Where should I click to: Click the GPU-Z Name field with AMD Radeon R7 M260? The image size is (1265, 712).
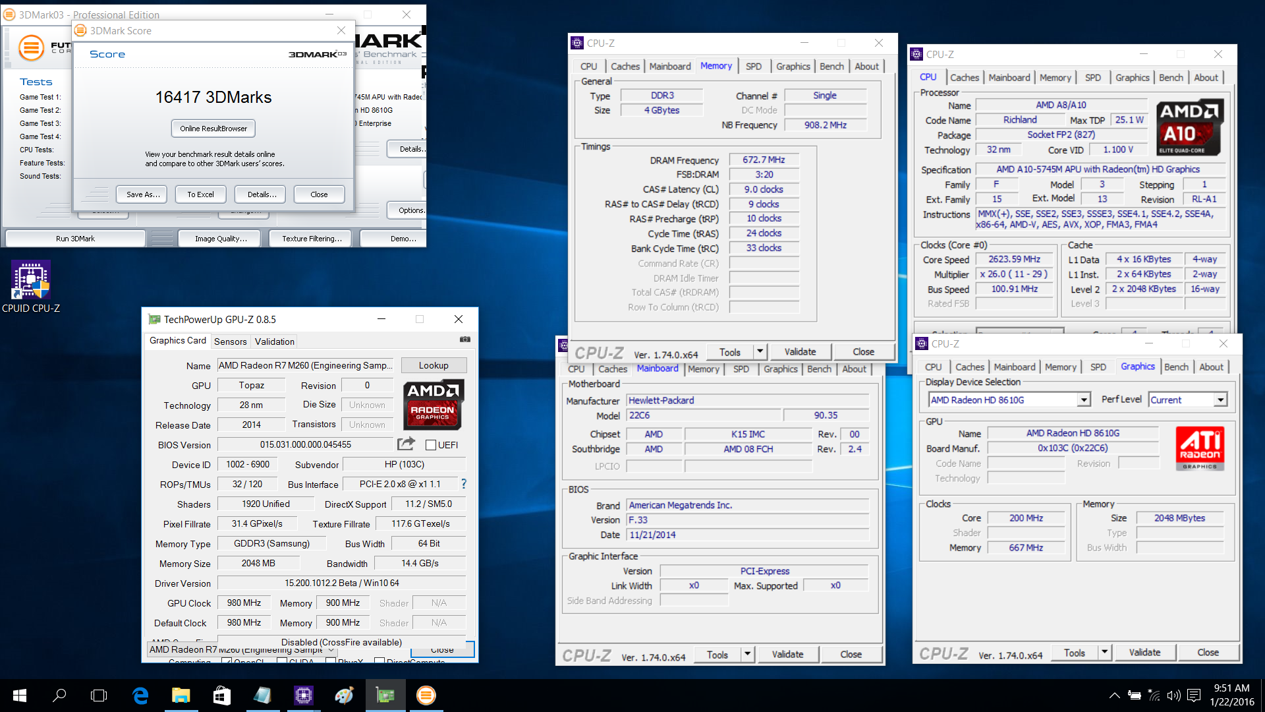click(x=305, y=365)
